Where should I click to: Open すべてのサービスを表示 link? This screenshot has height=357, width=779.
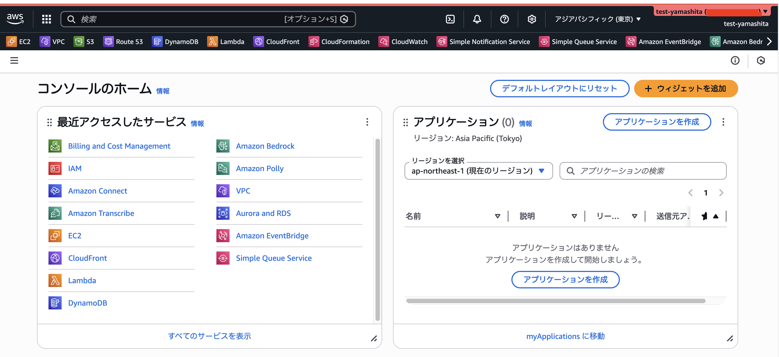pyautogui.click(x=210, y=336)
